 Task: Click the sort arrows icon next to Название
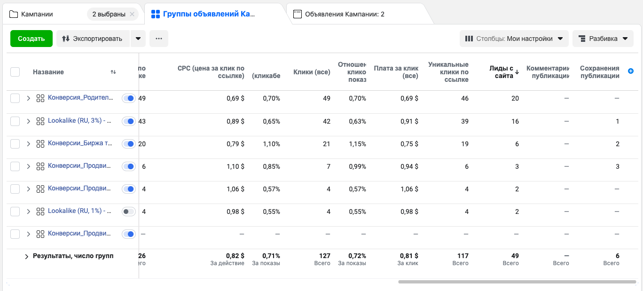(x=113, y=72)
